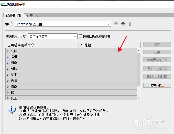Expand the 文字 menu group

8,75
